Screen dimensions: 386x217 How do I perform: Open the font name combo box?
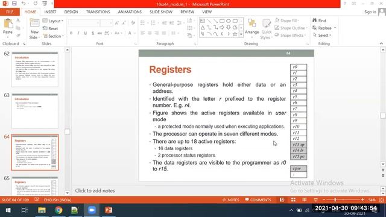[x=84, y=23]
